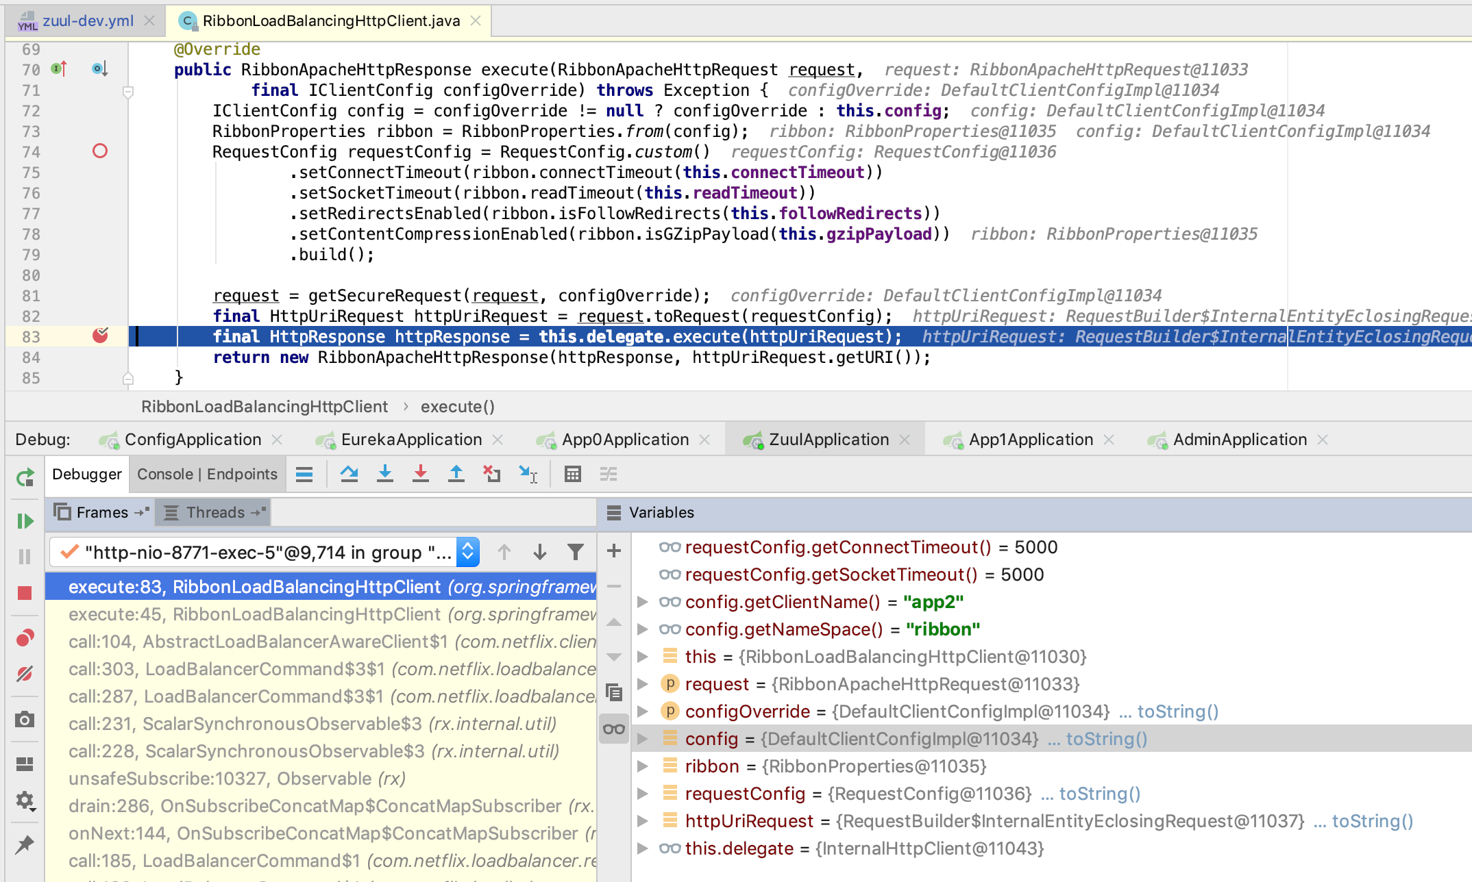Image resolution: width=1472 pixels, height=882 pixels.
Task: Click the Restore Layout icon
Action: (25, 764)
